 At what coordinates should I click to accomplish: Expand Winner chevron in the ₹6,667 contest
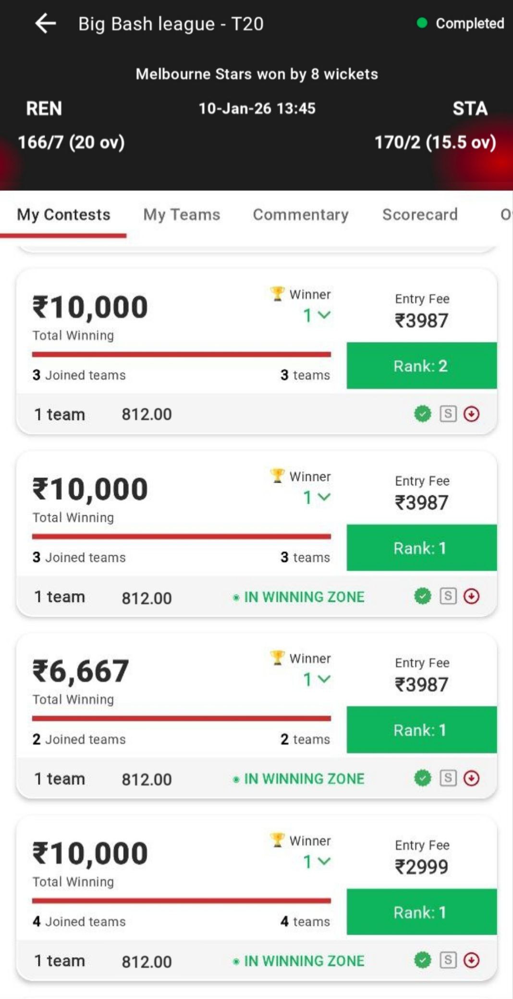[324, 679]
